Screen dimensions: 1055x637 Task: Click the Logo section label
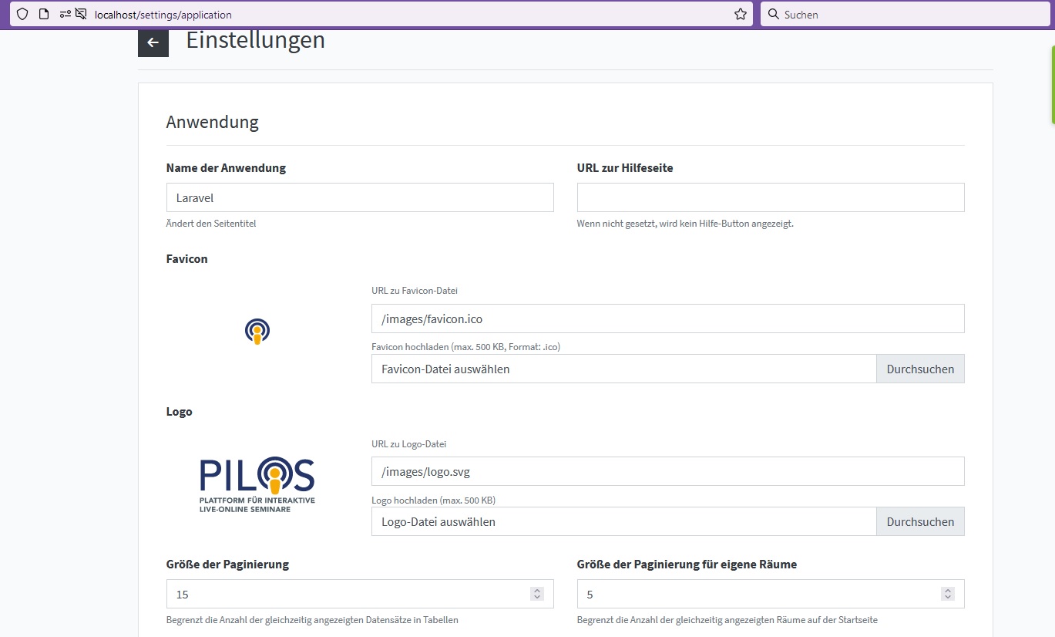[180, 412]
